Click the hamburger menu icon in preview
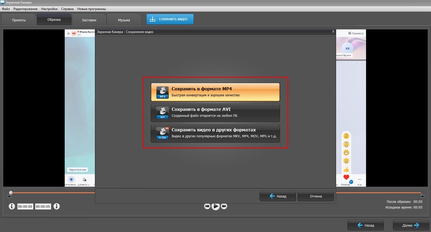 click(68, 33)
